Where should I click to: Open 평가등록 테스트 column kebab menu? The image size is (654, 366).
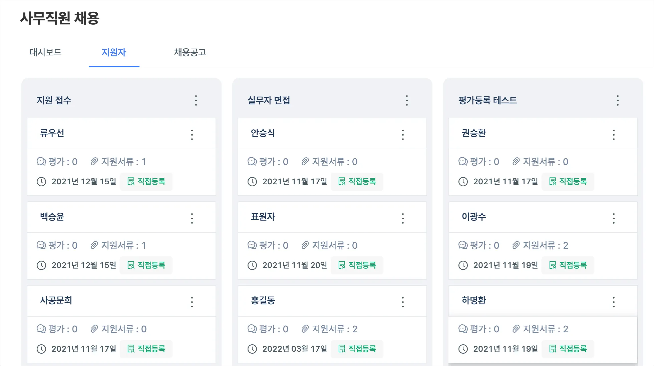tap(618, 100)
